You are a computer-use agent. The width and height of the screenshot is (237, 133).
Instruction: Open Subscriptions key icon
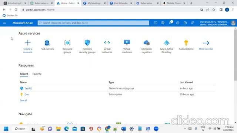(186, 43)
